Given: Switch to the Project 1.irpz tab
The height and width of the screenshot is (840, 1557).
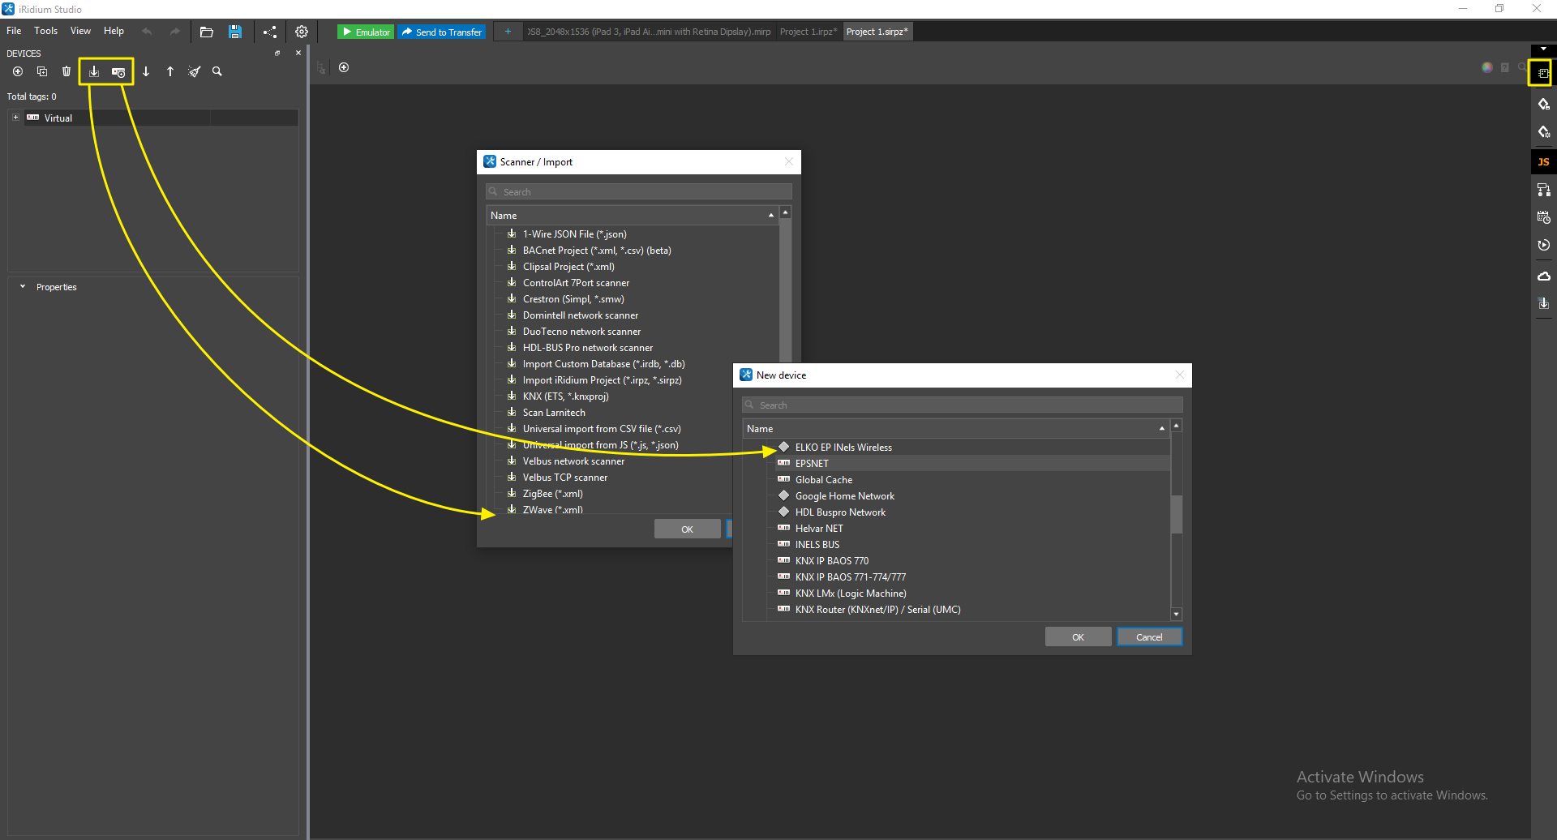Looking at the screenshot, I should pos(808,32).
